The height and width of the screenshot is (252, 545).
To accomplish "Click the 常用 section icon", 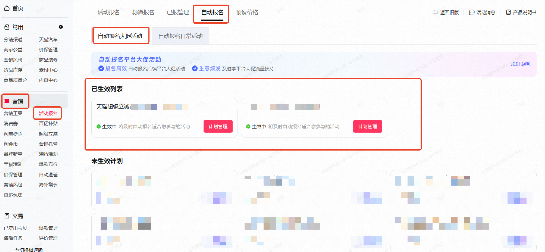I will click(7, 27).
